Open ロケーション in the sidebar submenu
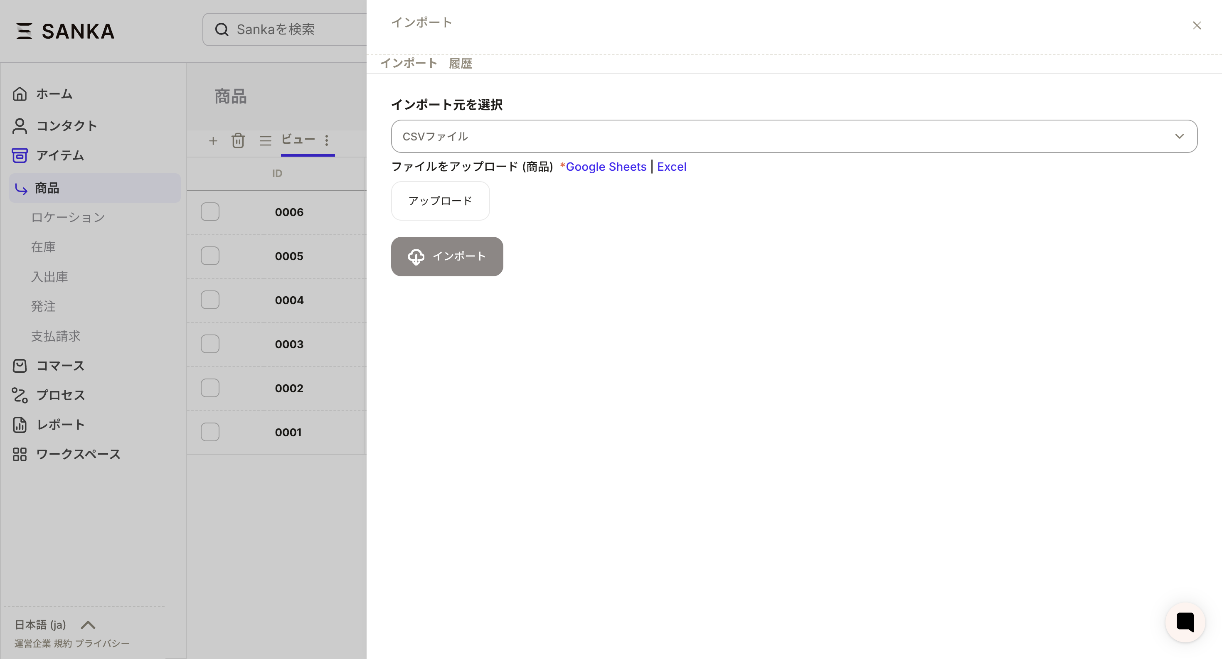 pos(68,217)
